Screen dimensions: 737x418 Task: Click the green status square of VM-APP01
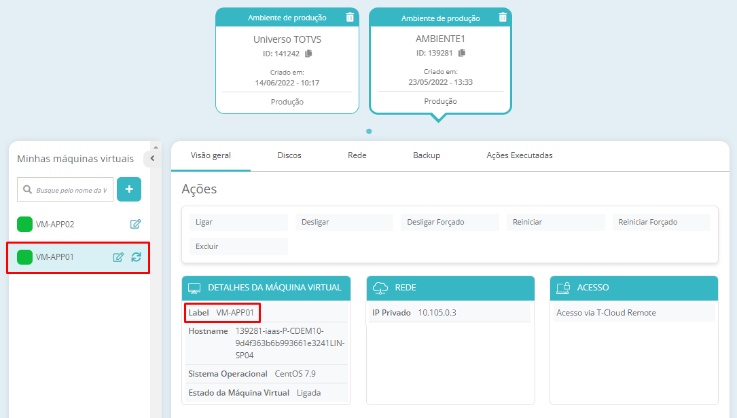coord(24,257)
